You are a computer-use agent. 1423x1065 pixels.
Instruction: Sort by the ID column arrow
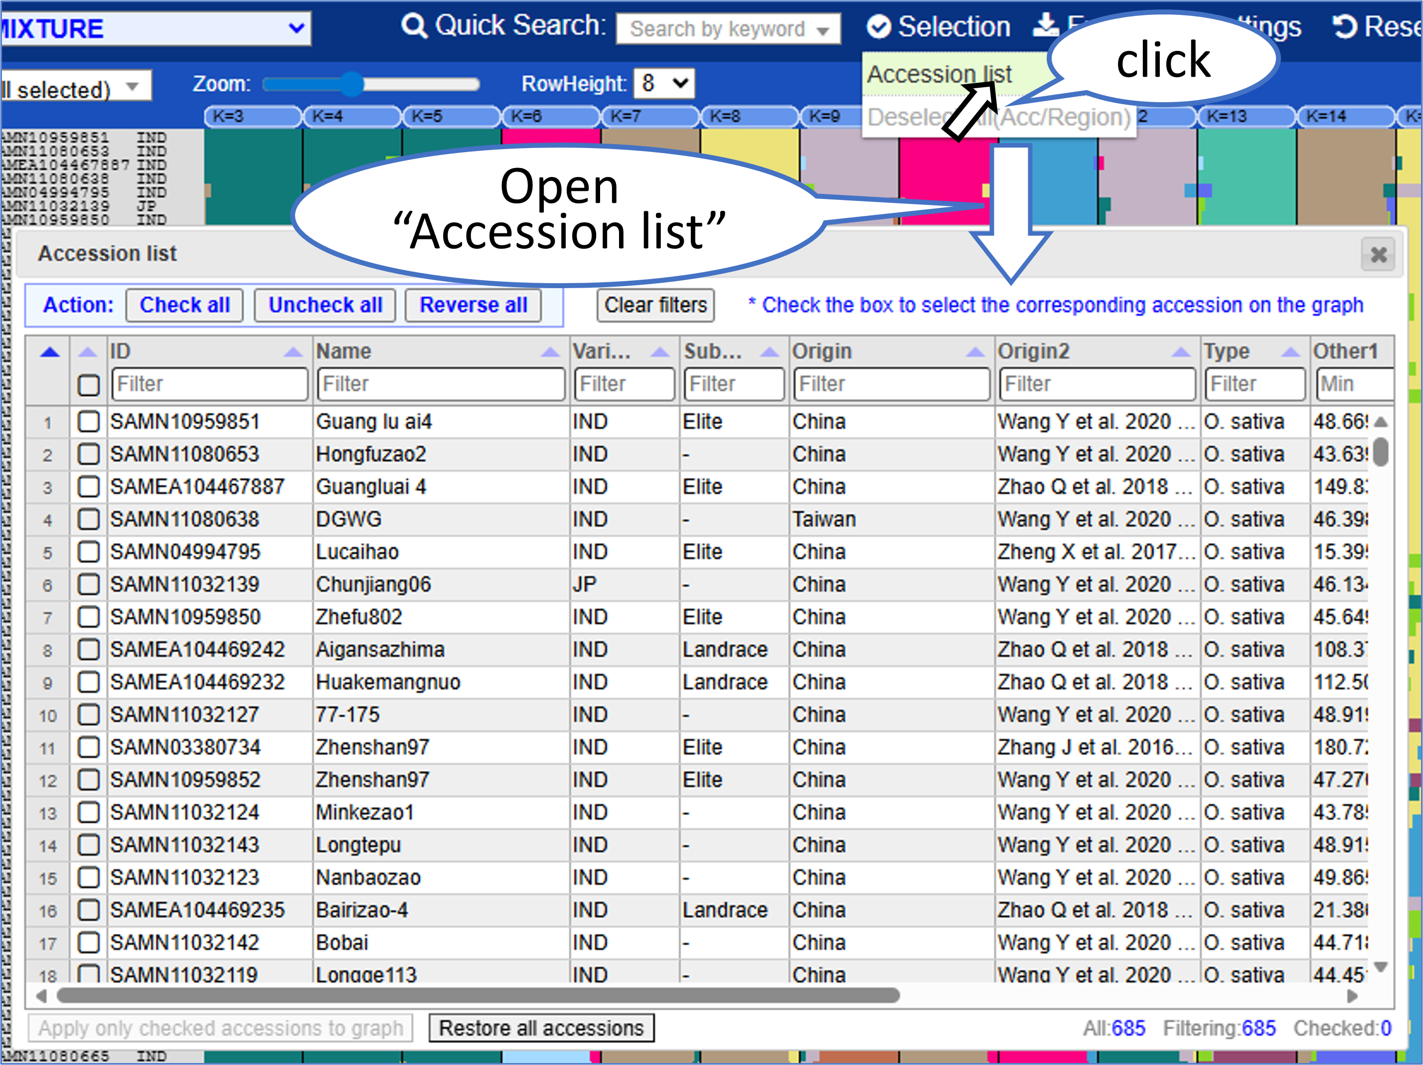point(294,352)
